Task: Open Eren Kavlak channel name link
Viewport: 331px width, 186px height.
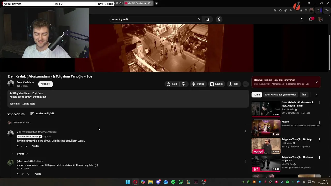Action: click(x=24, y=82)
